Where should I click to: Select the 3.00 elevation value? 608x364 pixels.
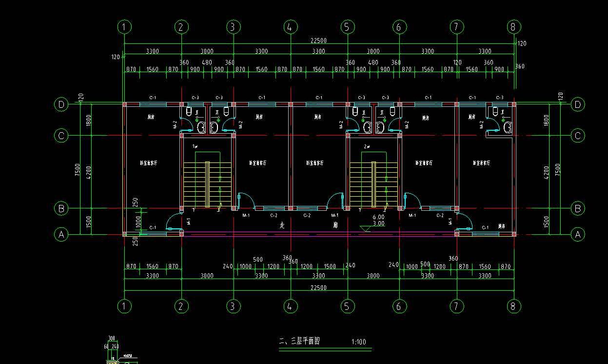[x=378, y=223]
